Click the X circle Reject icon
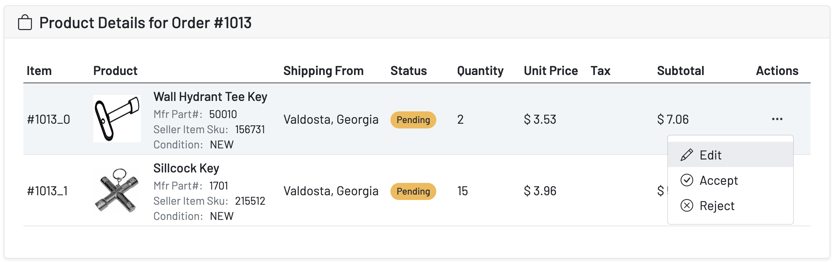Screen dimensions: 834x262 click(x=687, y=206)
